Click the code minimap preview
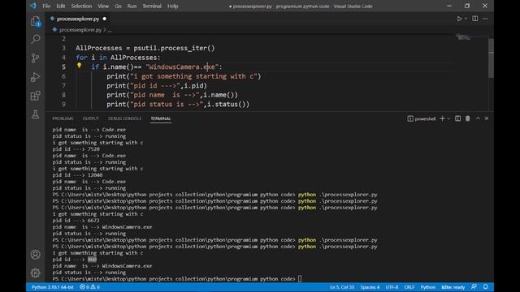The width and height of the screenshot is (520, 292). click(464, 37)
